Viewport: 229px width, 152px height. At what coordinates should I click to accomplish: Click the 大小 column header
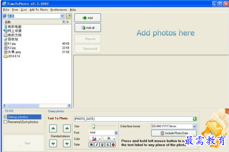[x=59, y=22]
